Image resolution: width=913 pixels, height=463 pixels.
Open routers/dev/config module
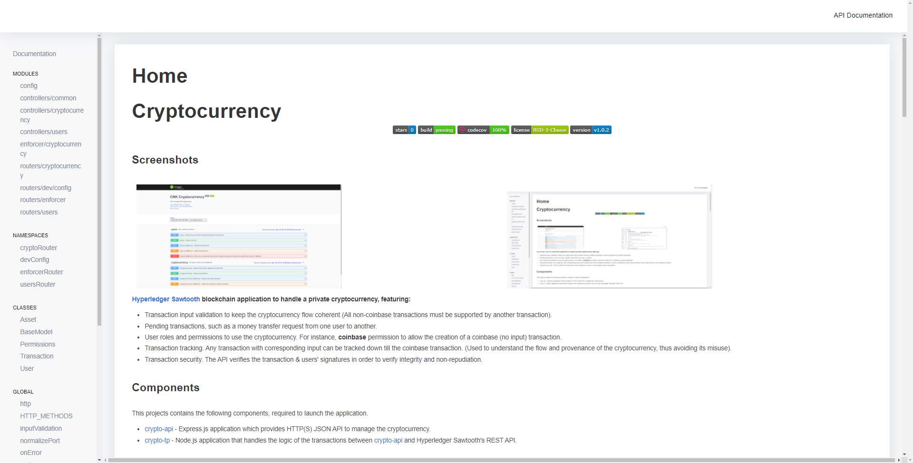pyautogui.click(x=46, y=188)
